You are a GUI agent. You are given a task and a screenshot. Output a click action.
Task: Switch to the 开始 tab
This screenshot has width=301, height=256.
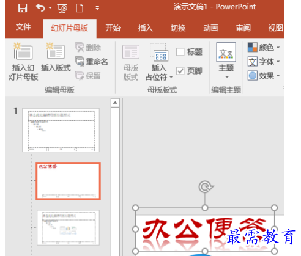(x=113, y=28)
